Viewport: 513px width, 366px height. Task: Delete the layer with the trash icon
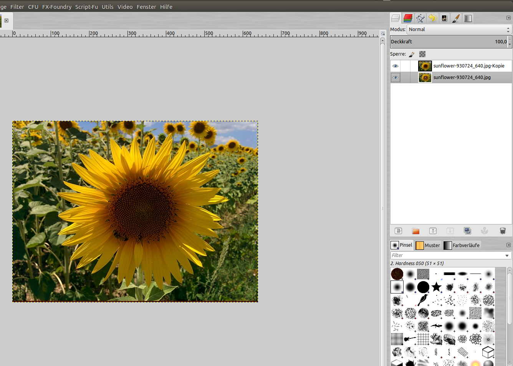(502, 231)
